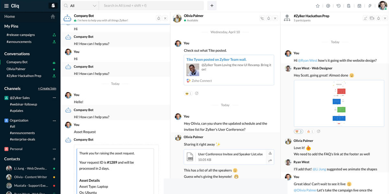
Task: Open contact Li Jung - Web Developer
Action: (x=30, y=168)
